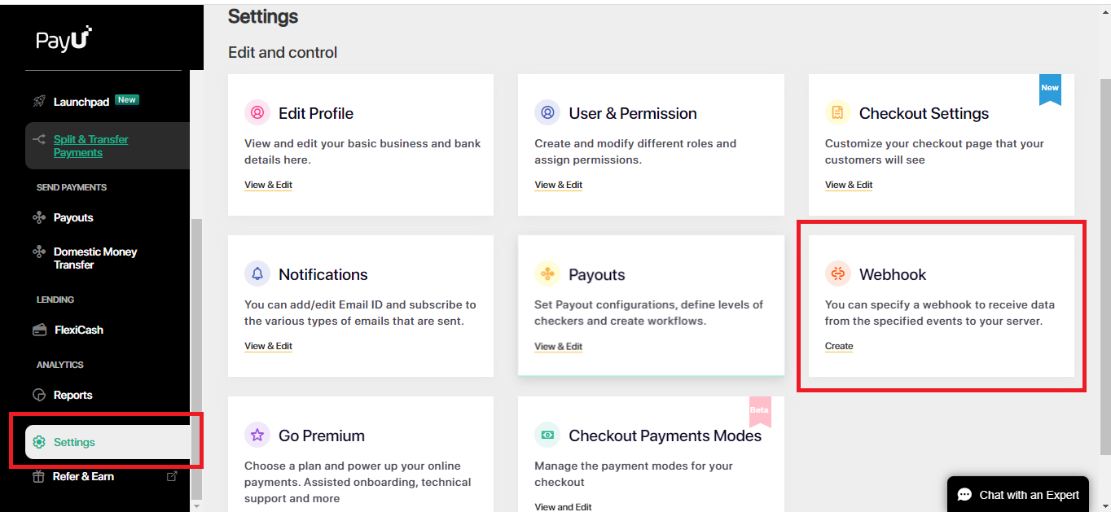The width and height of the screenshot is (1111, 512).
Task: Click the Checkout Settings document icon
Action: [837, 112]
